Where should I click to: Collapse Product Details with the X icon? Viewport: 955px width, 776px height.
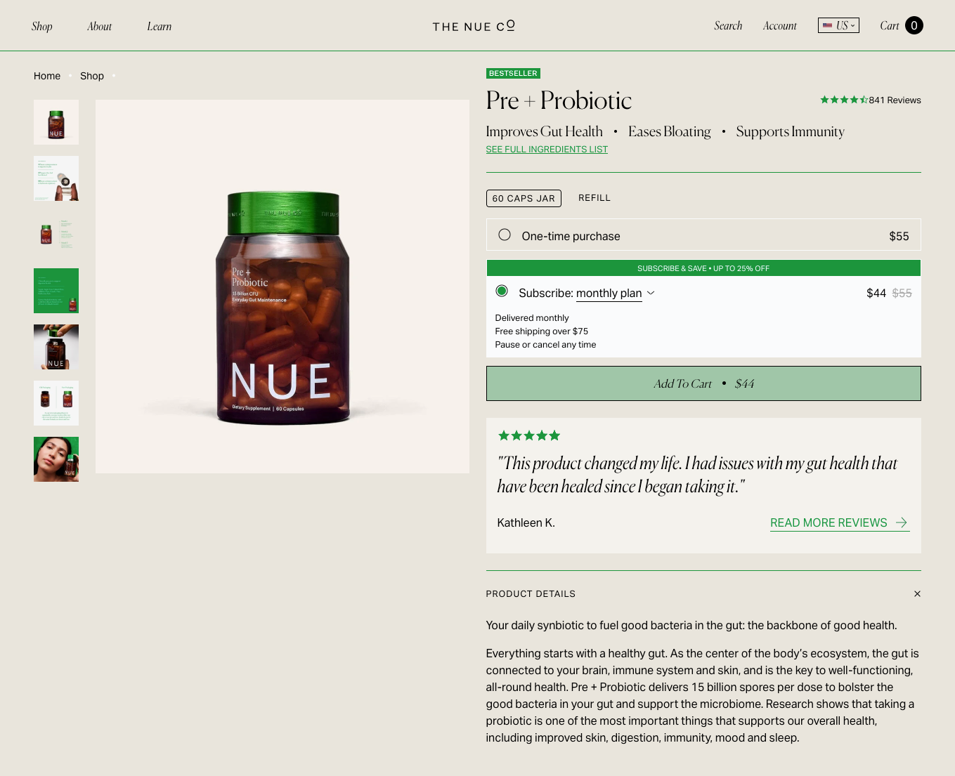[917, 594]
